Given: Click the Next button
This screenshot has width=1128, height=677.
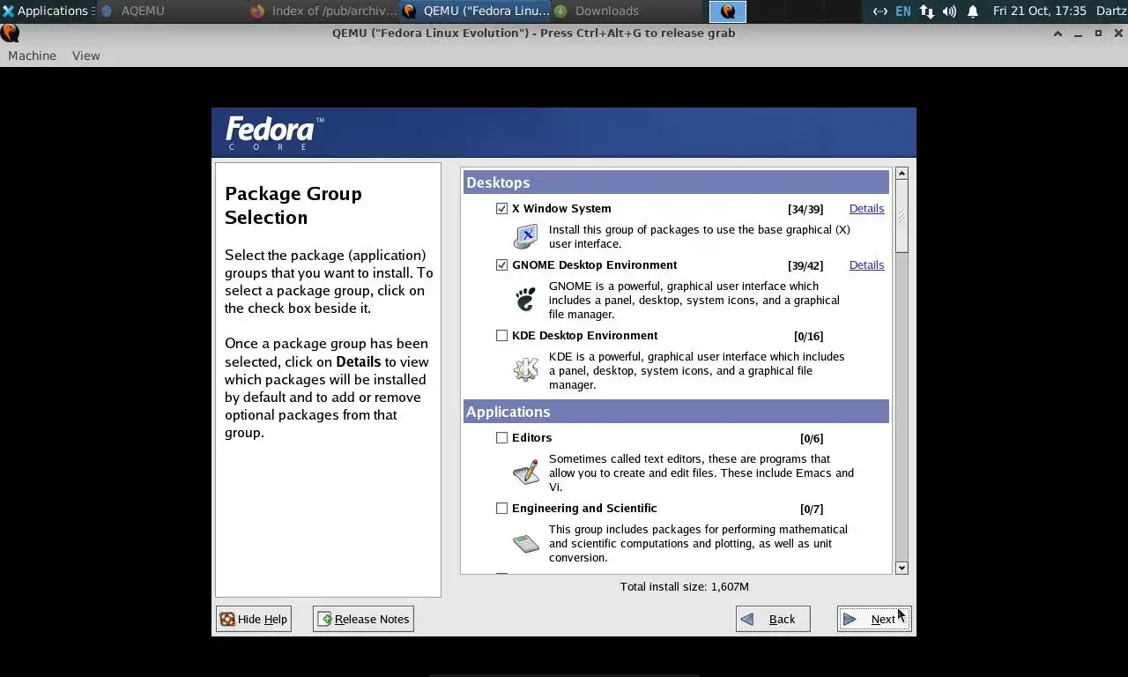Looking at the screenshot, I should click(873, 619).
